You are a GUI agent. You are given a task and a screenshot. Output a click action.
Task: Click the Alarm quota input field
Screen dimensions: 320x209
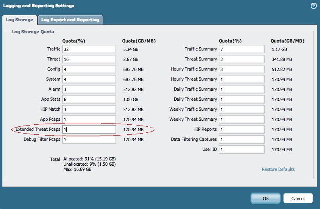(89, 89)
